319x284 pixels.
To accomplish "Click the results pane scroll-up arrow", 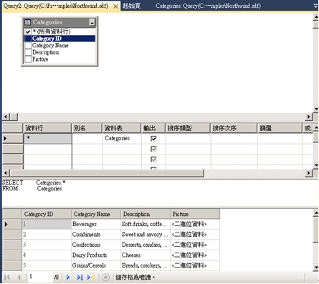I will [315, 212].
